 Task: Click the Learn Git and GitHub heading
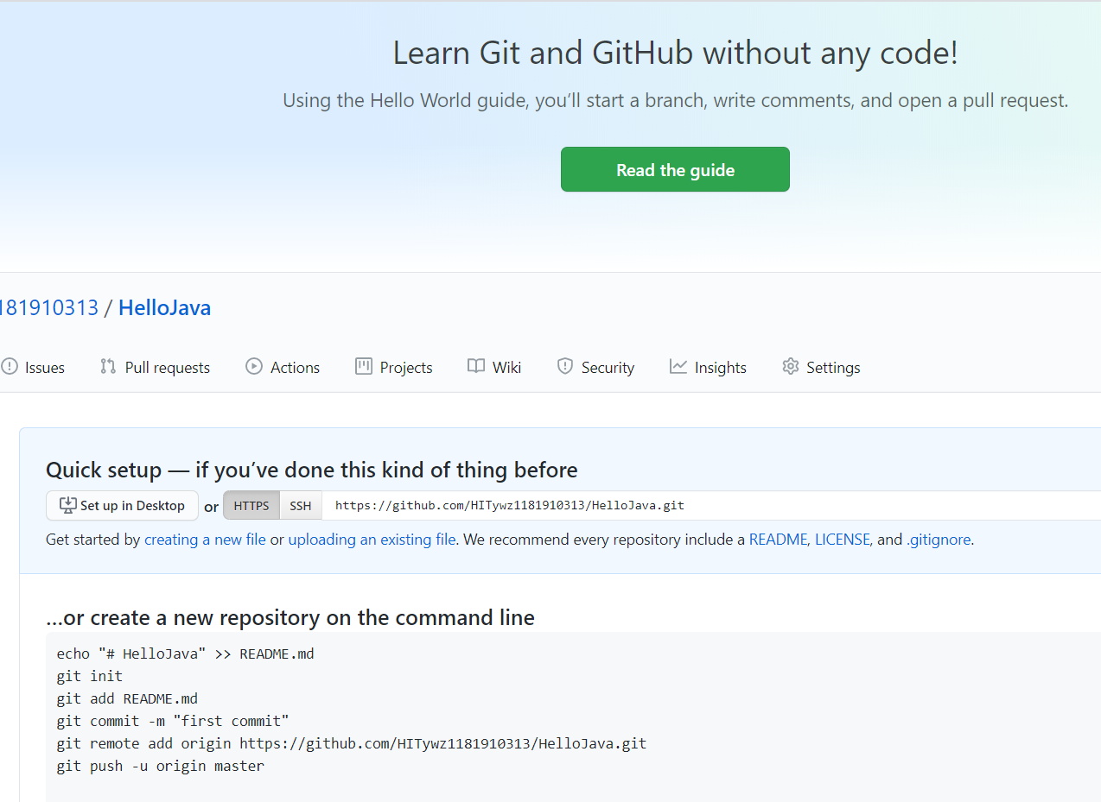click(675, 53)
